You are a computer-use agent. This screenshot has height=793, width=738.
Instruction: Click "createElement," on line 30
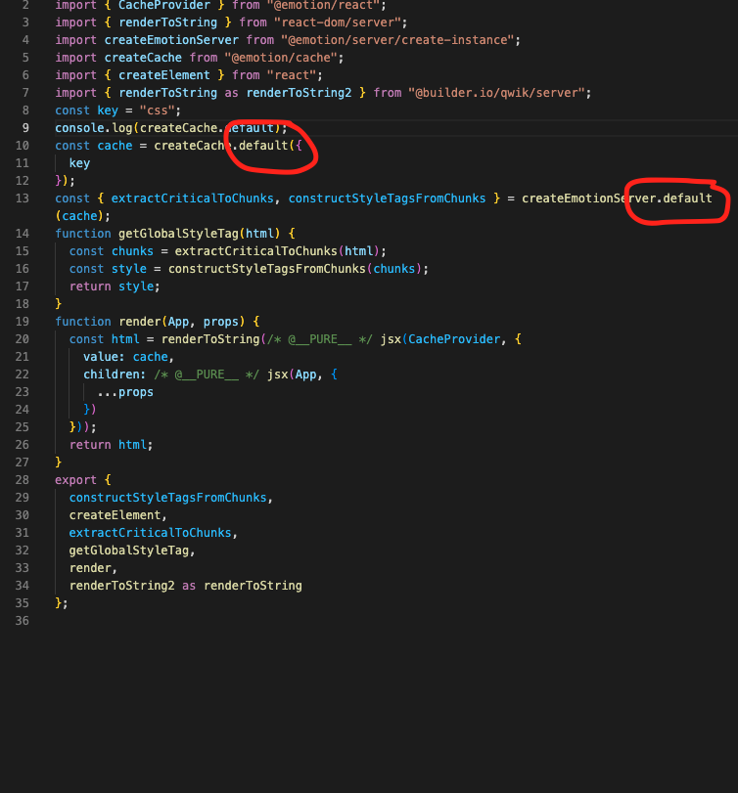point(117,515)
